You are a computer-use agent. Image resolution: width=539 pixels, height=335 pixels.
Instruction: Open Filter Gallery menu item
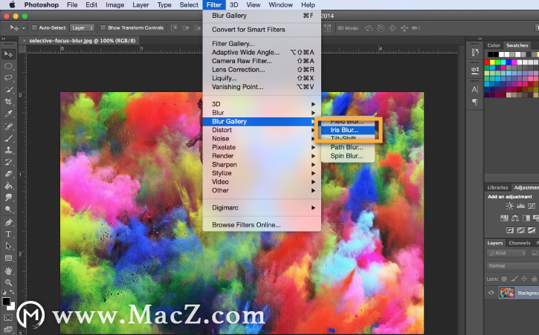[x=262, y=44]
